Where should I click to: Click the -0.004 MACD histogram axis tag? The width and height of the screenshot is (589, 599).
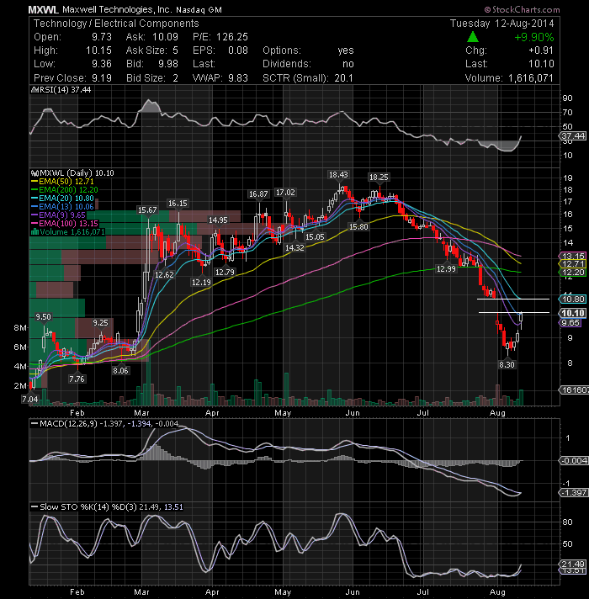[574, 461]
